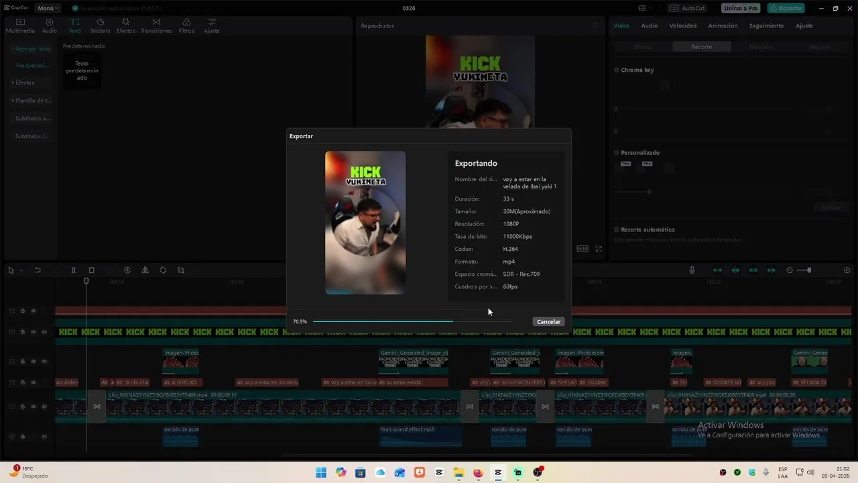Select Subtítulos automáticos in text sidebar
Viewport: 858px width, 483px height.
32,119
